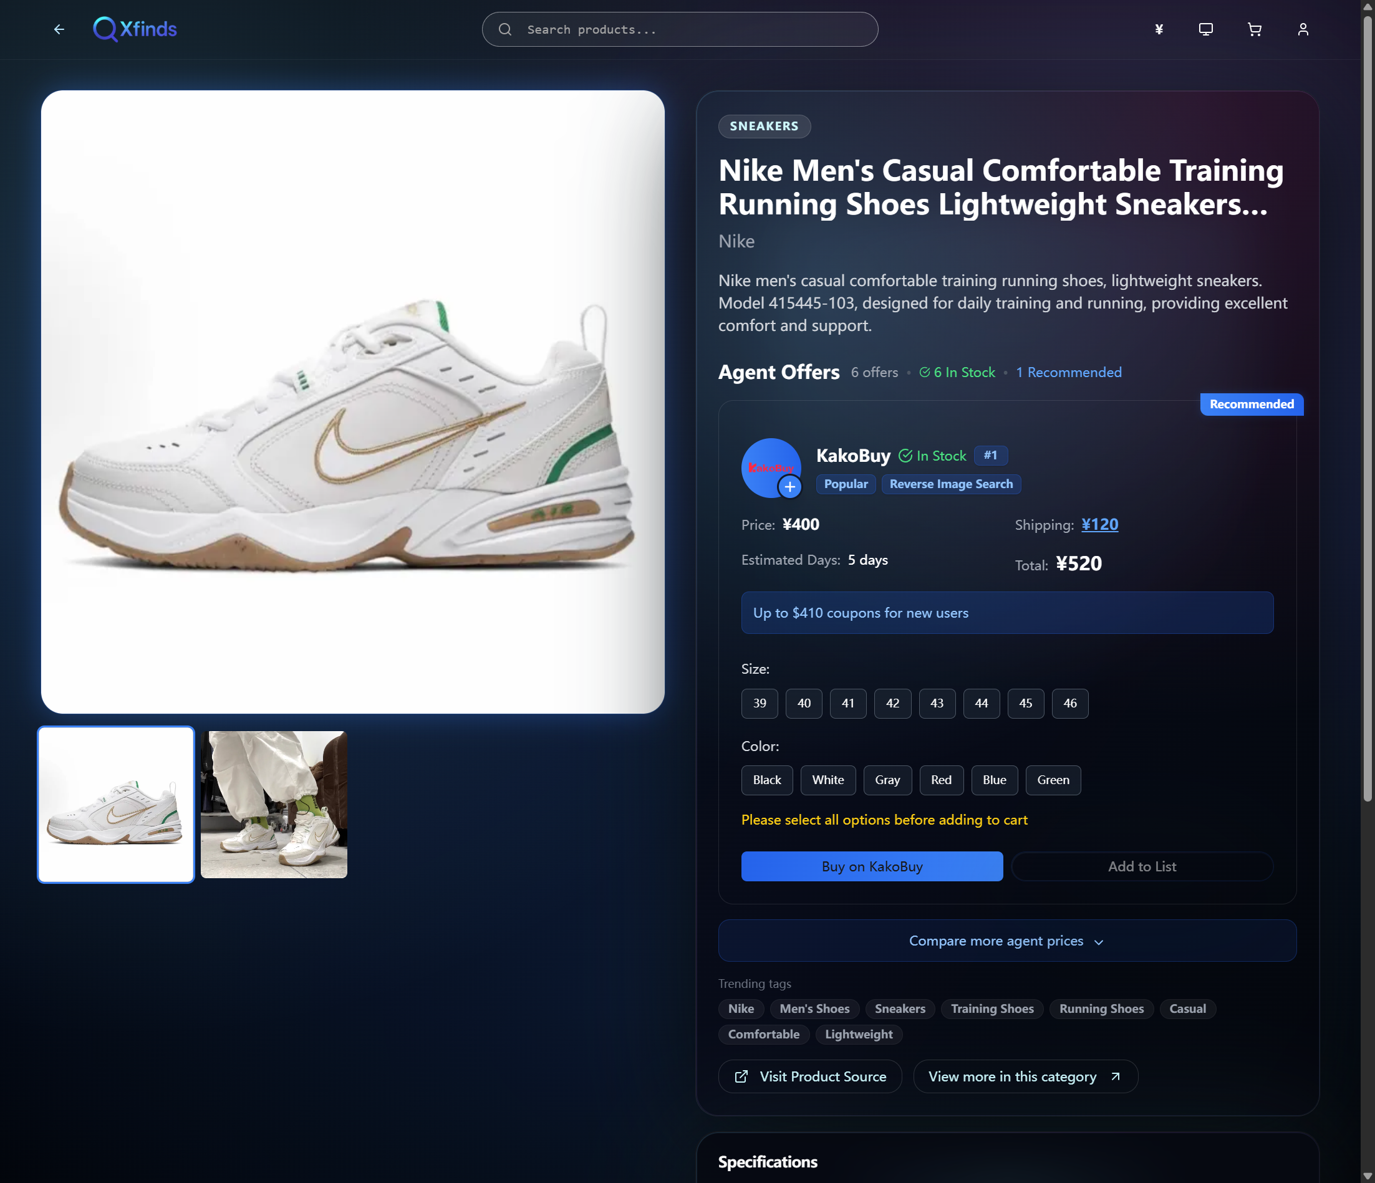
Task: Open the shopping cart
Action: tap(1254, 29)
